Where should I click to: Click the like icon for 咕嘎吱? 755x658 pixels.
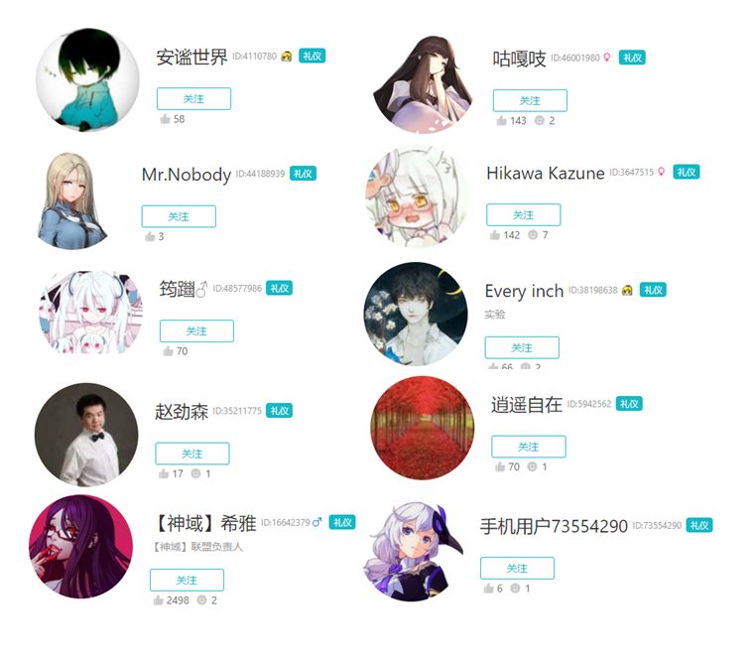coord(501,120)
